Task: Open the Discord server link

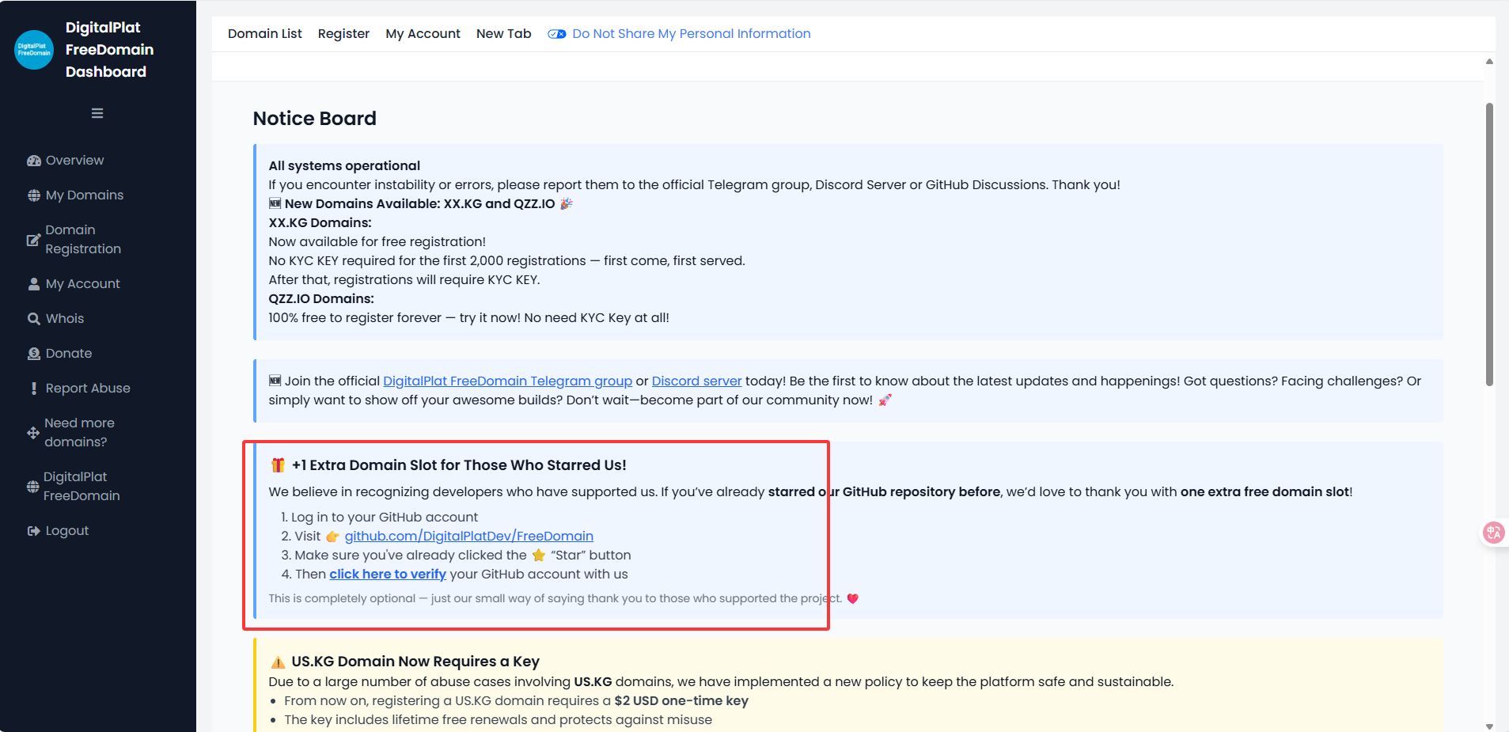Action: pyautogui.click(x=696, y=381)
